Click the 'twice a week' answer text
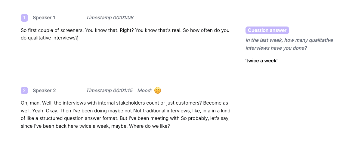The image size is (349, 141). (x=261, y=61)
